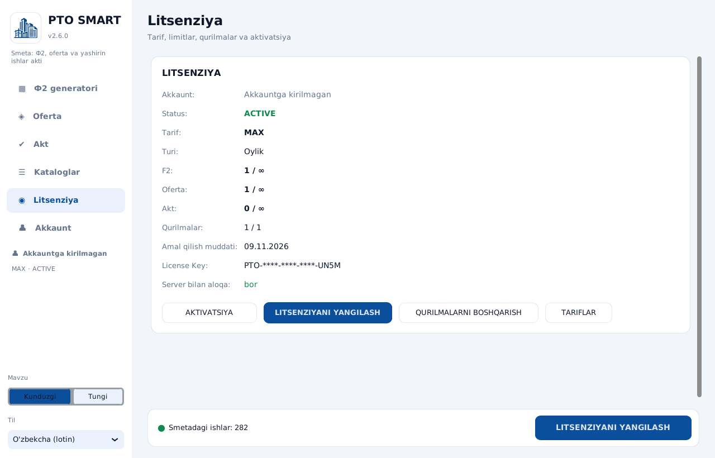The width and height of the screenshot is (715, 458).
Task: Click the green status dot by Smetadagi ishlar
Action: tap(161, 428)
